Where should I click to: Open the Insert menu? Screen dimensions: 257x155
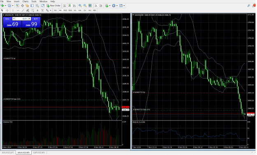(x=16, y=1)
